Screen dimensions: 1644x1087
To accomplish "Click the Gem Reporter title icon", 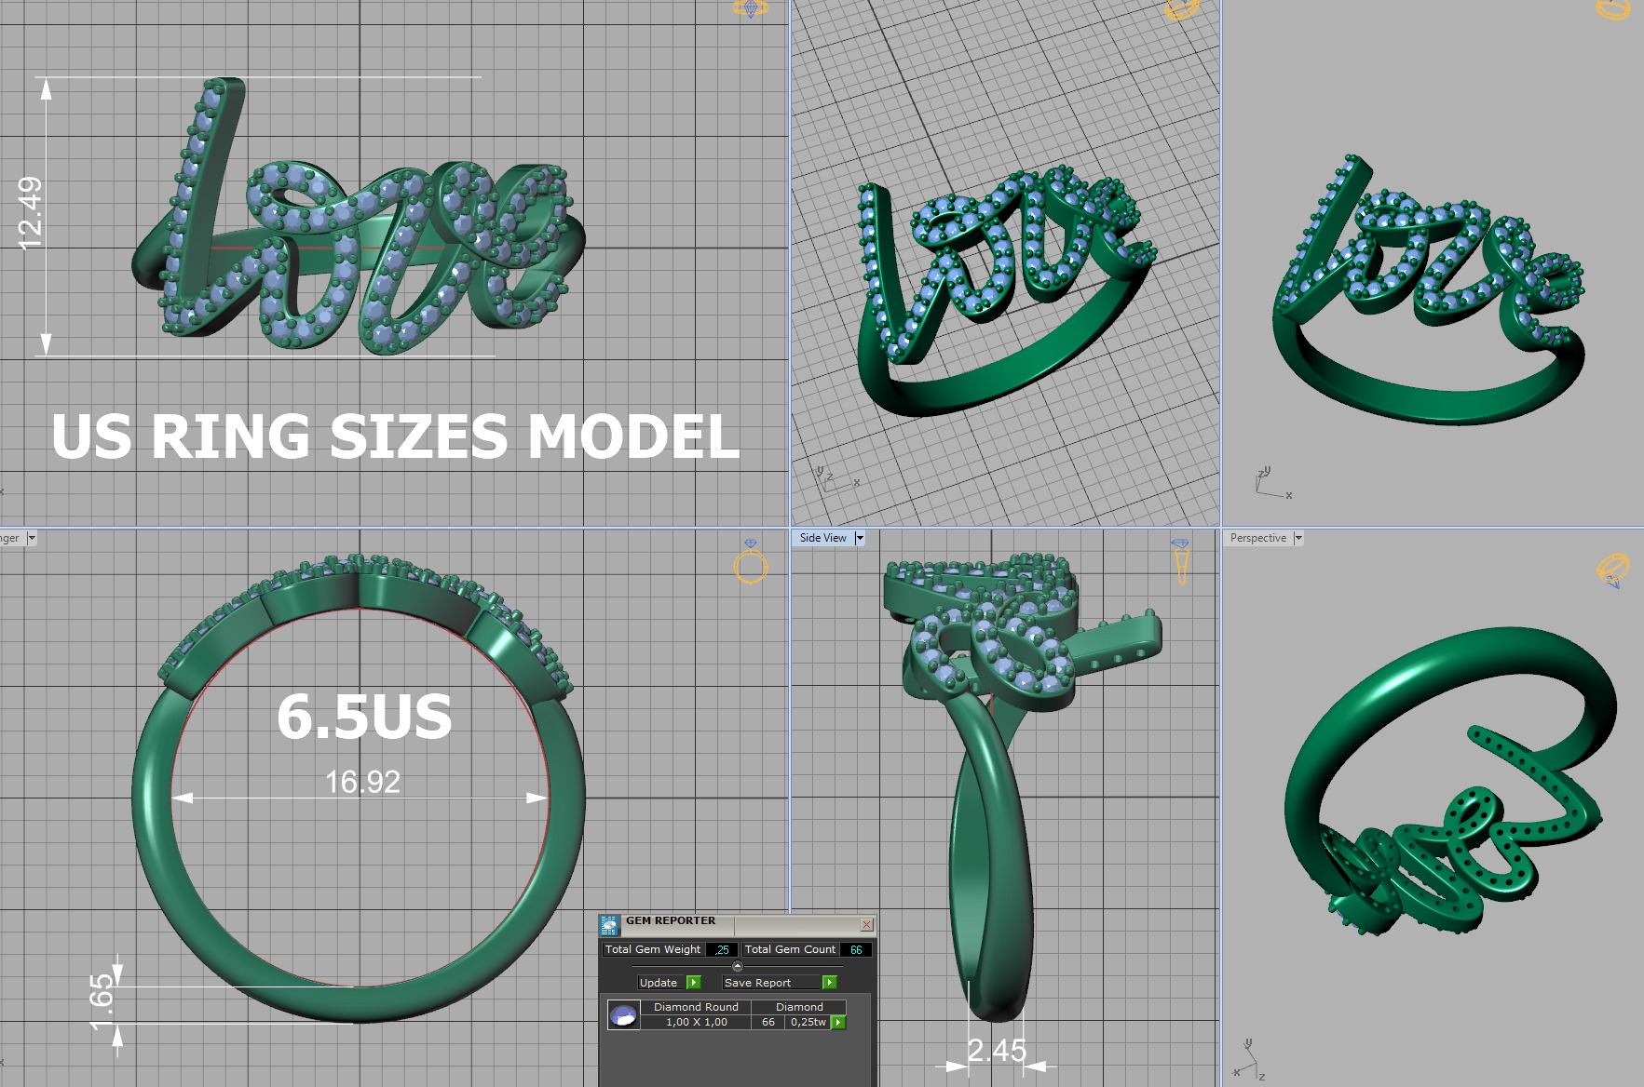I will 609,924.
